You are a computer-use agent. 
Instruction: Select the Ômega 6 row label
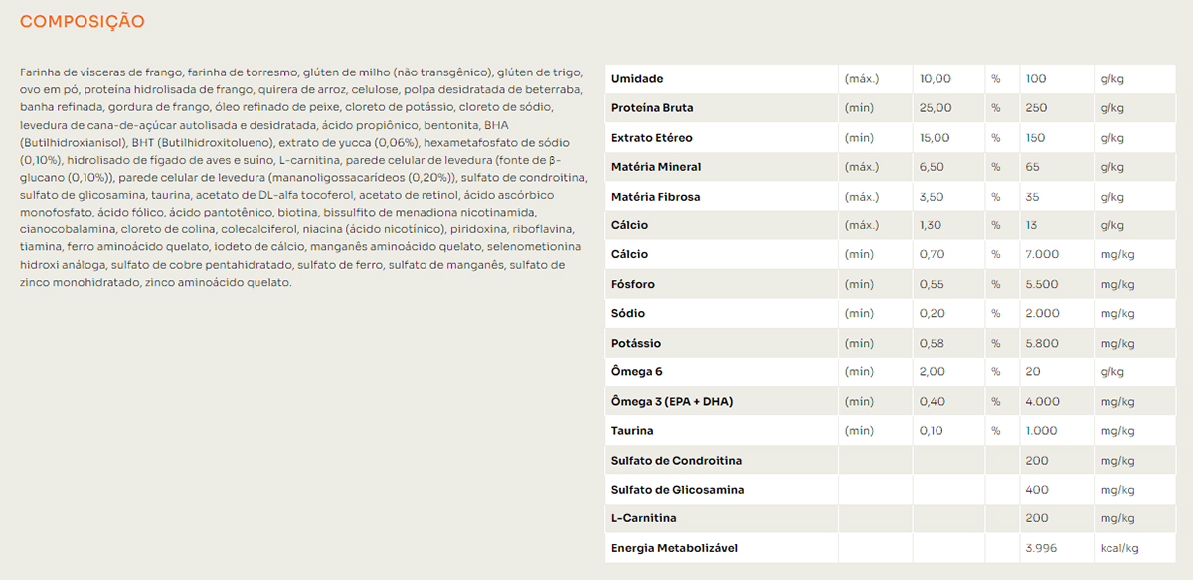637,372
